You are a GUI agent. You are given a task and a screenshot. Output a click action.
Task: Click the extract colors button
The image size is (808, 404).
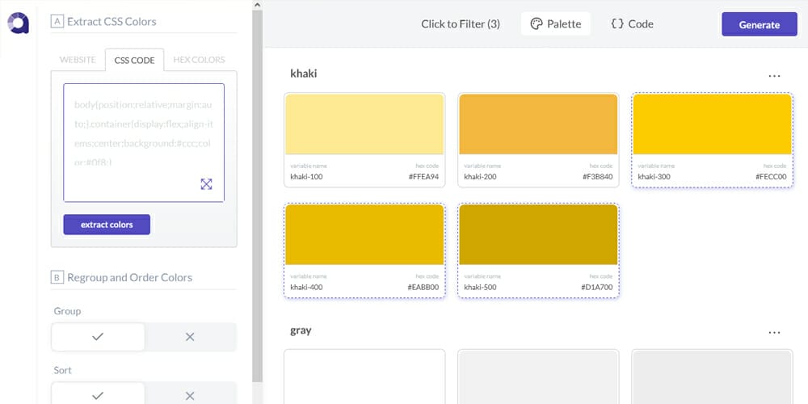pyautogui.click(x=107, y=225)
